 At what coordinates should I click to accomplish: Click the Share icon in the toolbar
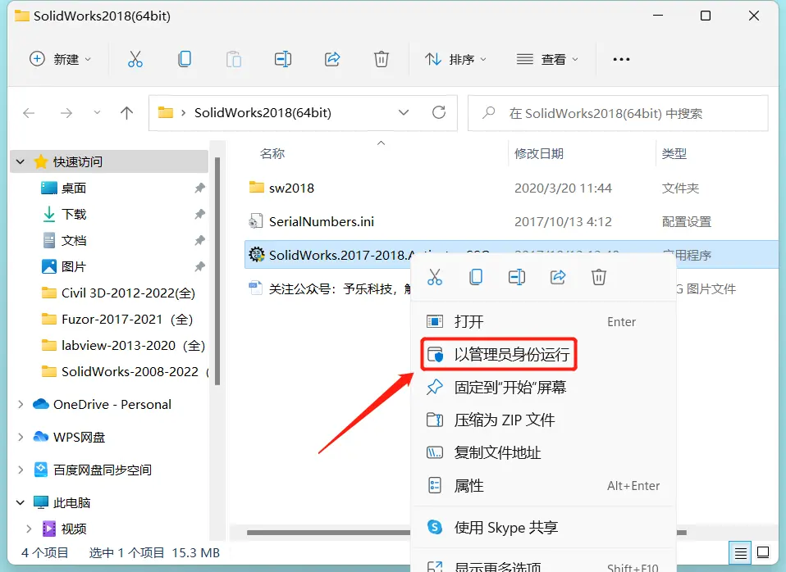(332, 59)
